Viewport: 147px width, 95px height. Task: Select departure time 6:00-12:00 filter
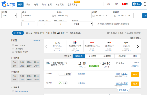pyautogui.click(x=22, y=64)
